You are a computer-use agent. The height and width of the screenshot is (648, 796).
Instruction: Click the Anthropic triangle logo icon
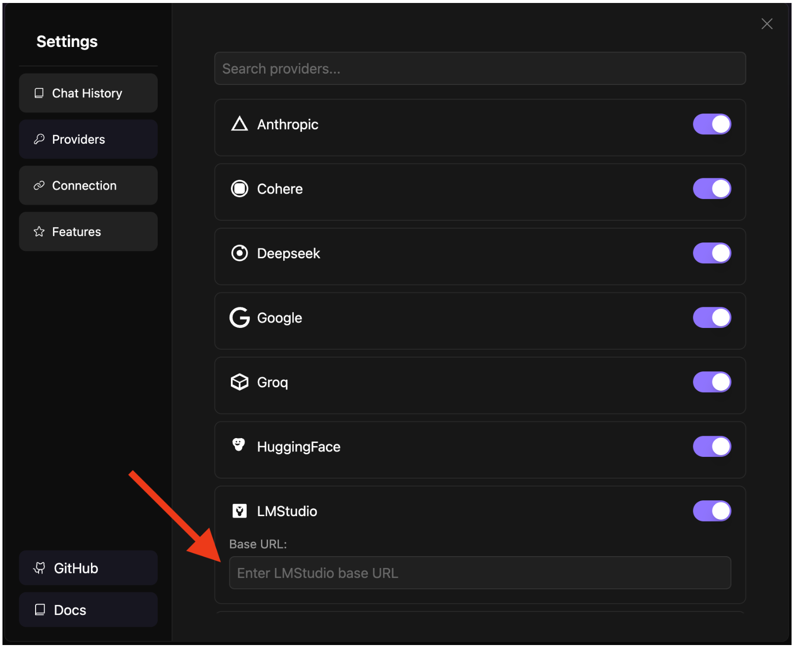click(239, 124)
